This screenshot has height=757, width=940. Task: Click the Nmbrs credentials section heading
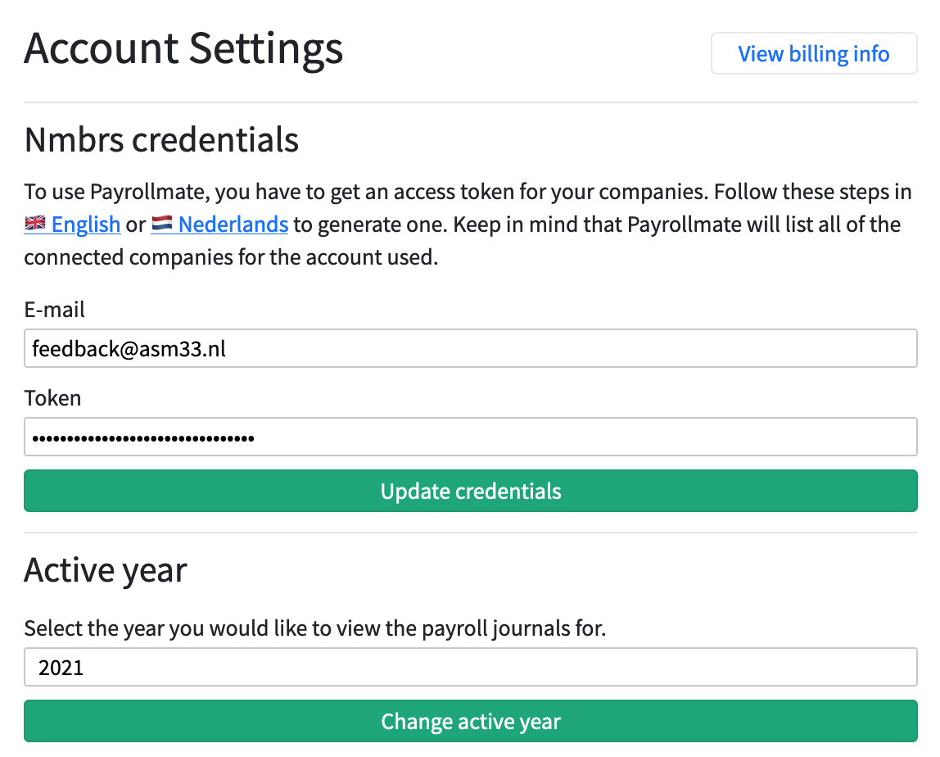tap(161, 140)
